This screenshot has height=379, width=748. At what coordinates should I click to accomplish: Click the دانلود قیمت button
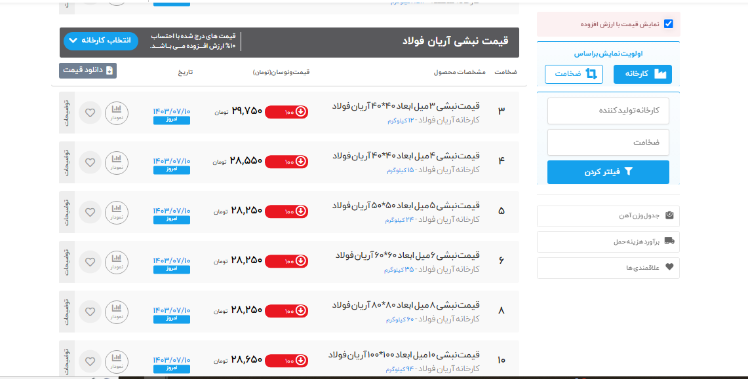pyautogui.click(x=88, y=71)
